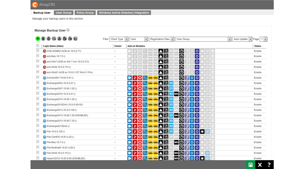Click the black Windows module icon in File-10.0.0.120 row

tap(202, 131)
